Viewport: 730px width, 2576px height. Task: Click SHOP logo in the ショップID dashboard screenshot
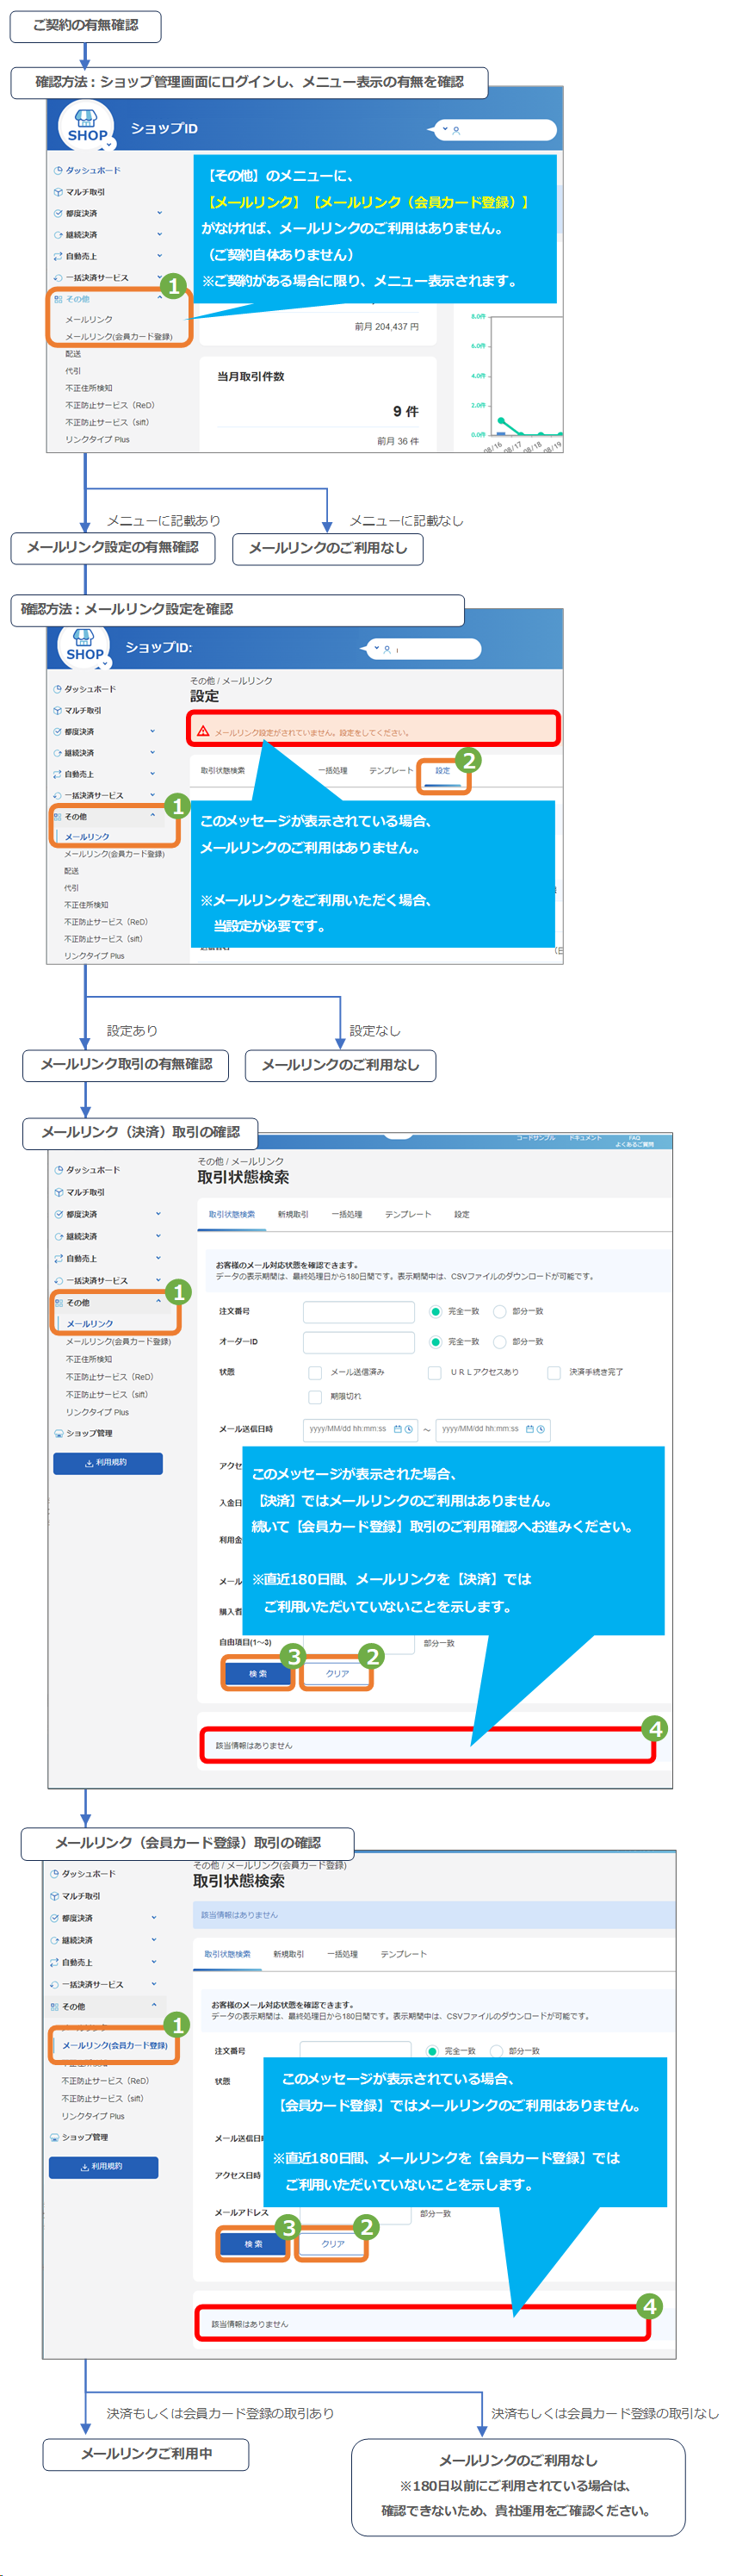87,127
